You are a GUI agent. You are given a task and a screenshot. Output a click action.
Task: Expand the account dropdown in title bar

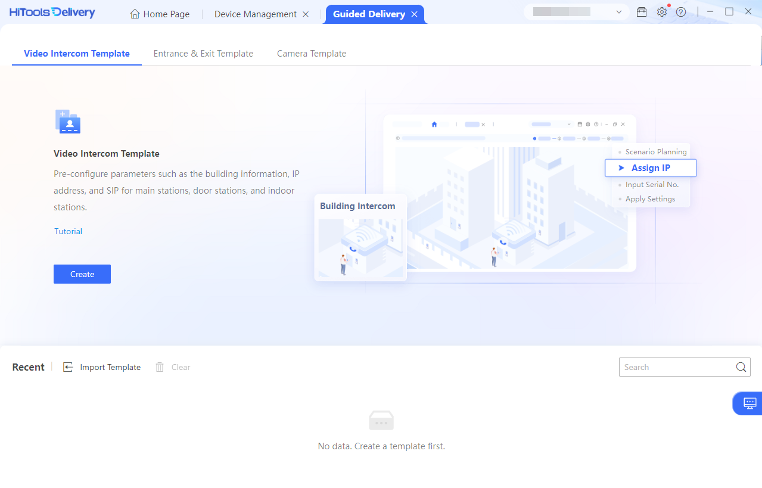click(x=618, y=12)
